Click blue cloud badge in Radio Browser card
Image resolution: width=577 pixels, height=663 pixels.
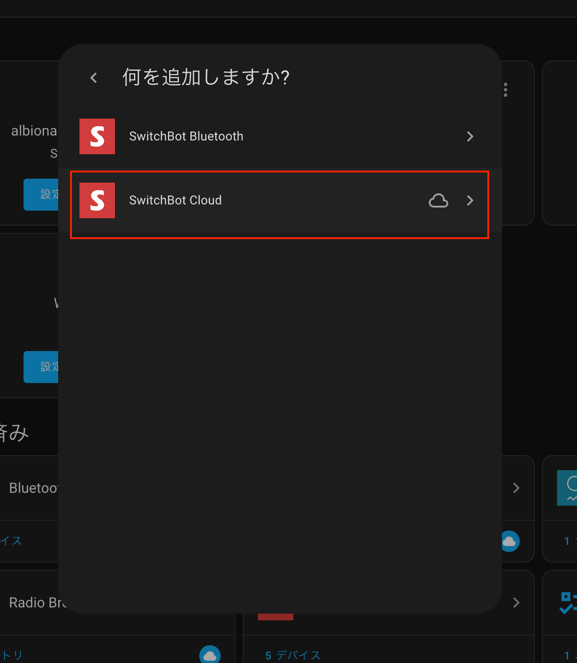coord(210,655)
